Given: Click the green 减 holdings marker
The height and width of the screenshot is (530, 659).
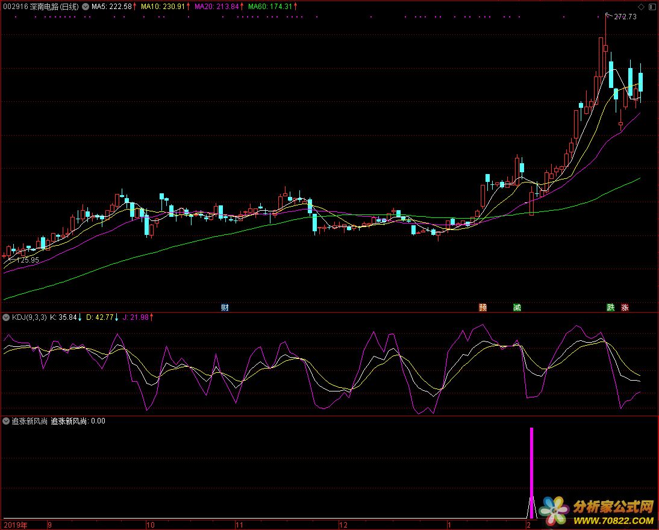Looking at the screenshot, I should (x=517, y=308).
